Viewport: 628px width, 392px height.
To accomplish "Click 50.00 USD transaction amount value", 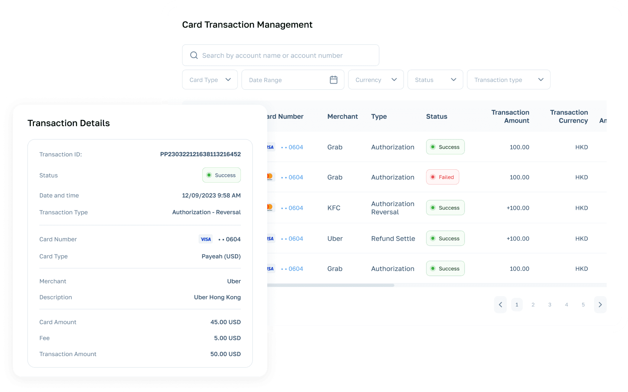I will tap(226, 354).
